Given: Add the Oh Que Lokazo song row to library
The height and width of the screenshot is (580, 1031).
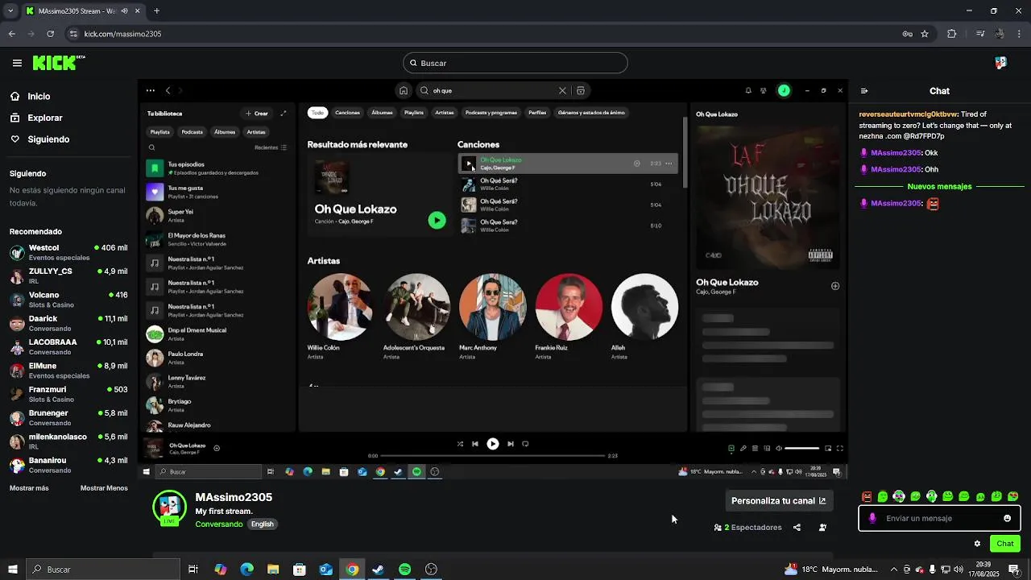Looking at the screenshot, I should pos(636,164).
